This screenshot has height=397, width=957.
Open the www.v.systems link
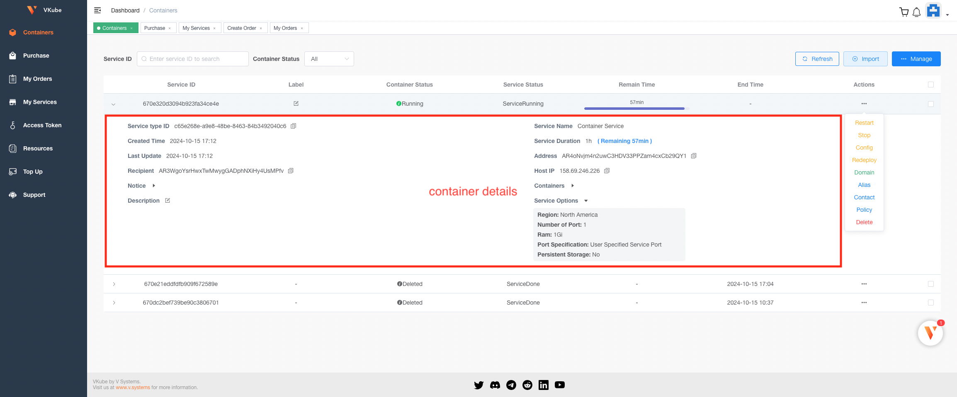(x=133, y=387)
